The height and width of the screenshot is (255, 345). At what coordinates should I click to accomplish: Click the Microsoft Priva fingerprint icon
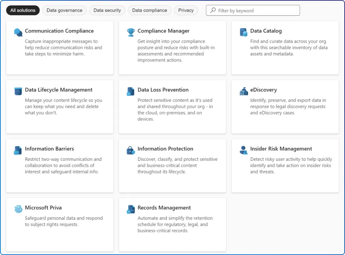18,209
